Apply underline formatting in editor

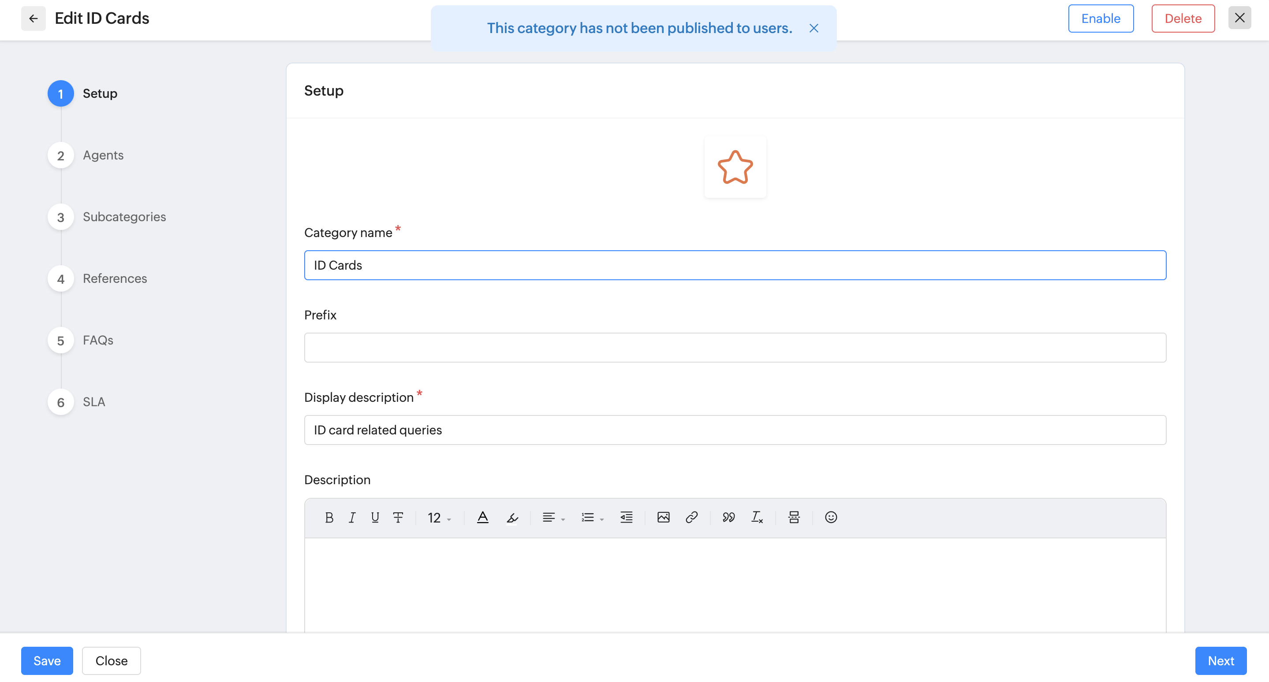click(x=375, y=517)
